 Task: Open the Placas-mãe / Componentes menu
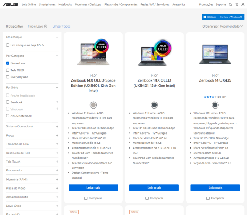(121, 5)
